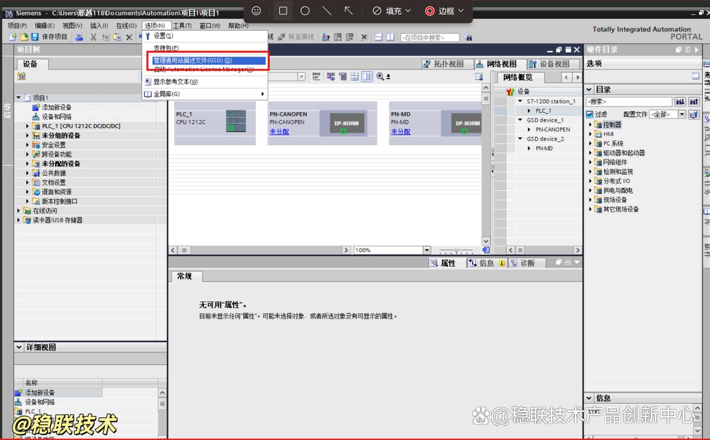Click the cut scissors toolbar icon

click(x=94, y=37)
